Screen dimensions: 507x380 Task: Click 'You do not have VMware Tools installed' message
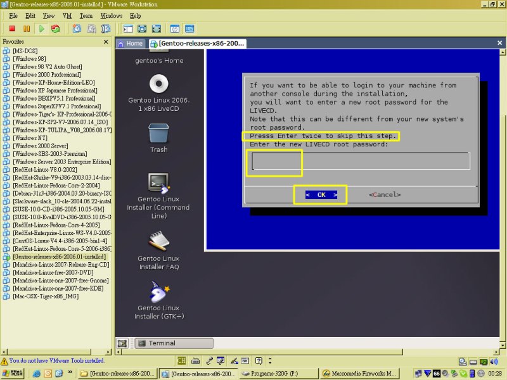57,360
